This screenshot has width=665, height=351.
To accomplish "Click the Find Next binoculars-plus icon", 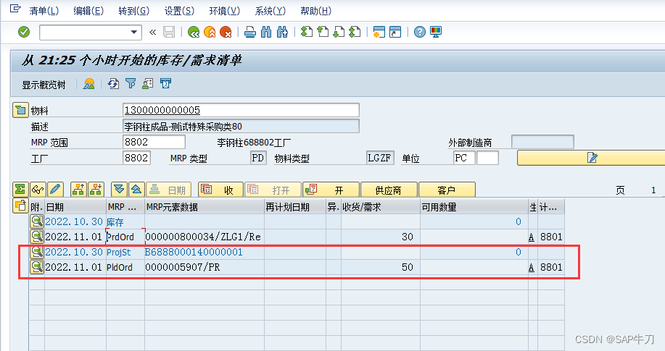I will click(282, 32).
